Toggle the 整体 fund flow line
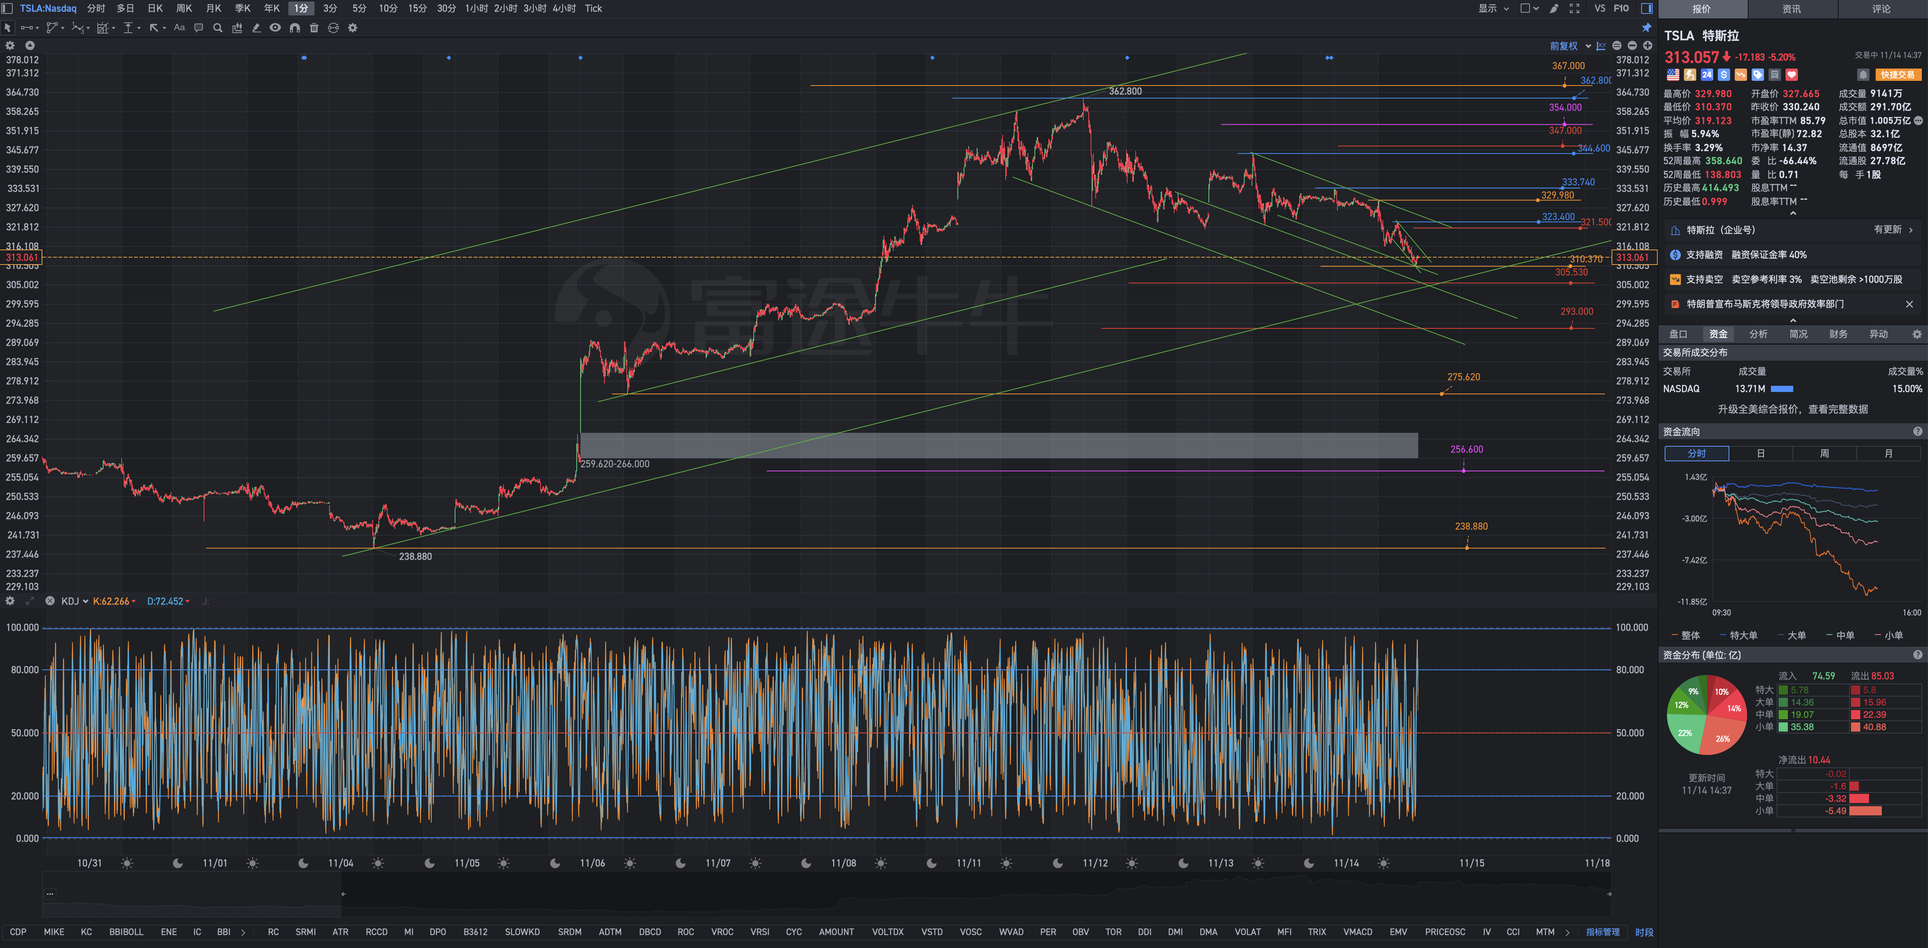Viewport: 1928px width, 948px height. point(1685,635)
